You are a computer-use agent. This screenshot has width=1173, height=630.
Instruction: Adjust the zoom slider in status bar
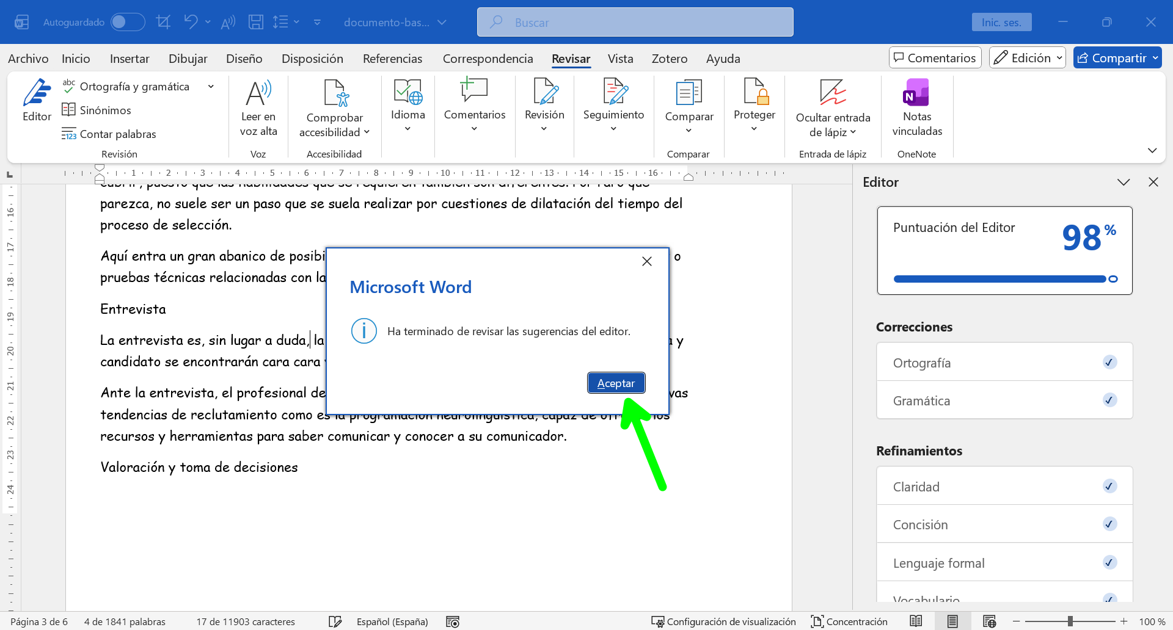(x=1070, y=621)
